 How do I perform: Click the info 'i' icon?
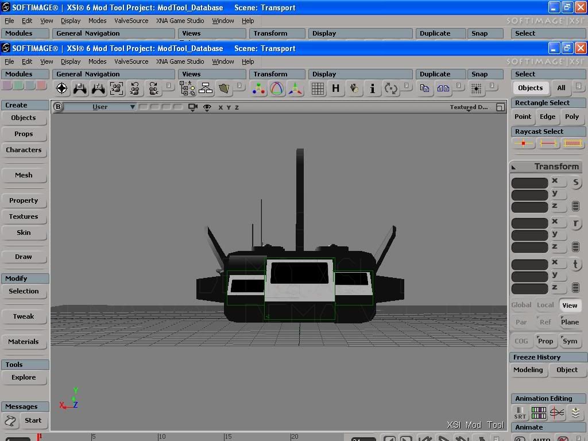coord(372,88)
